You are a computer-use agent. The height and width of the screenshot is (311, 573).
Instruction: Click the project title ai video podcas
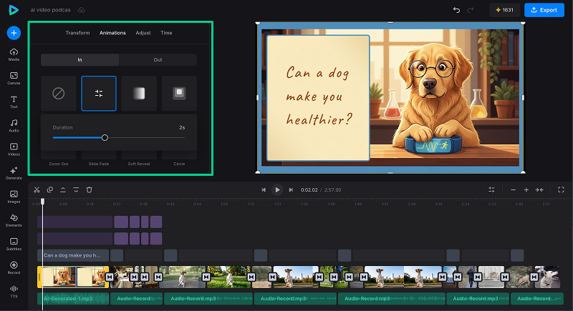coord(50,10)
